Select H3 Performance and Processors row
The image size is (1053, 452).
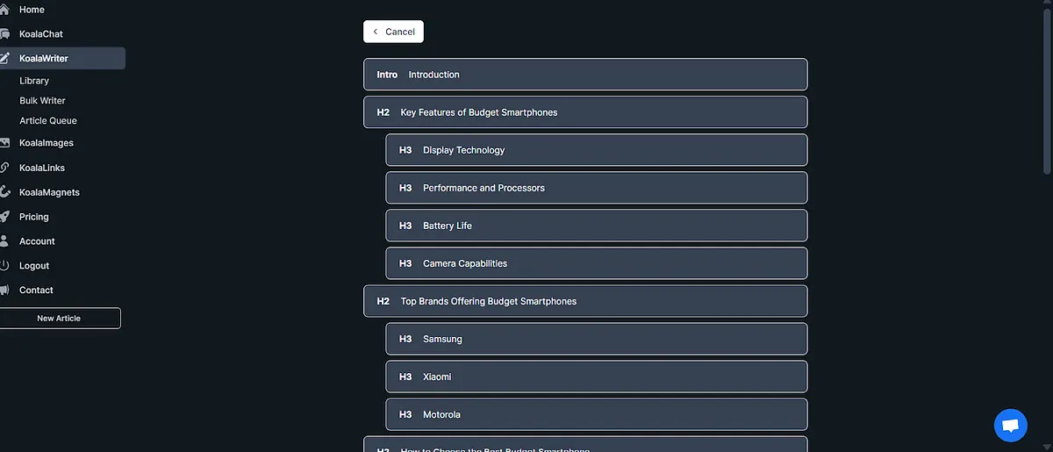[x=597, y=188]
